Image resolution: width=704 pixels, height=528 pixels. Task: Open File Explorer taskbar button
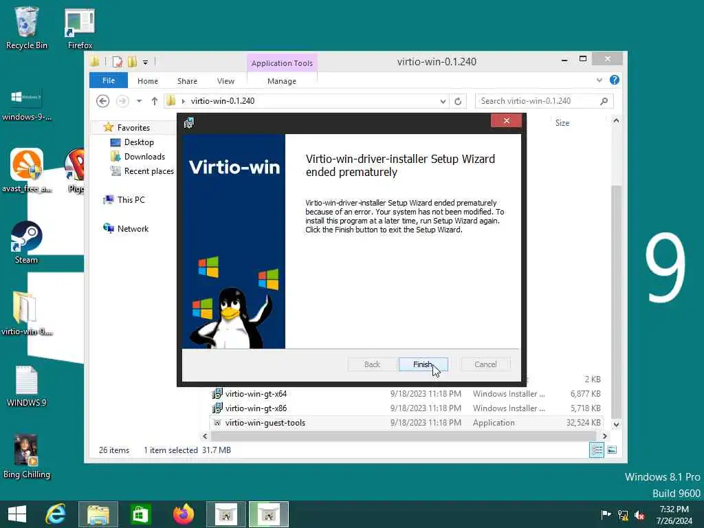pos(98,514)
